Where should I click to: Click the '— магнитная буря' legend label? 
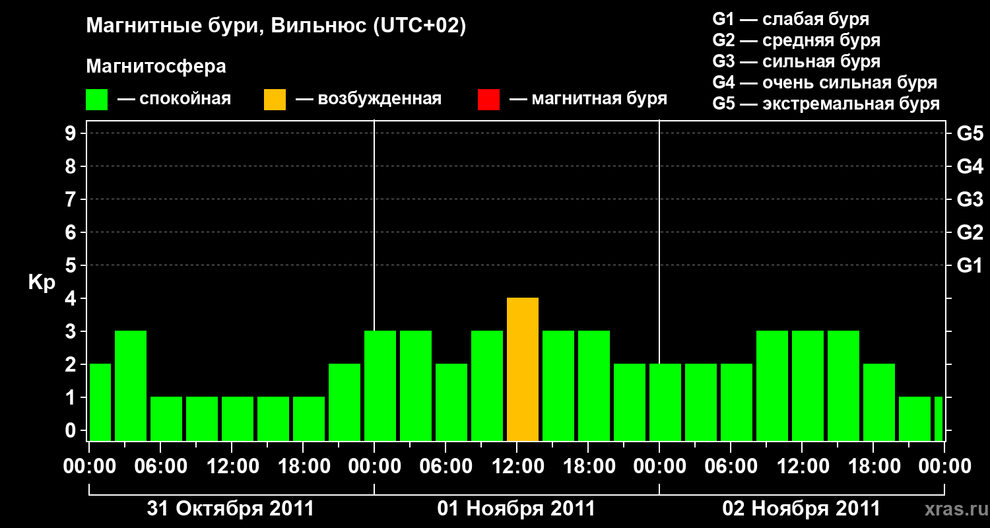588,99
